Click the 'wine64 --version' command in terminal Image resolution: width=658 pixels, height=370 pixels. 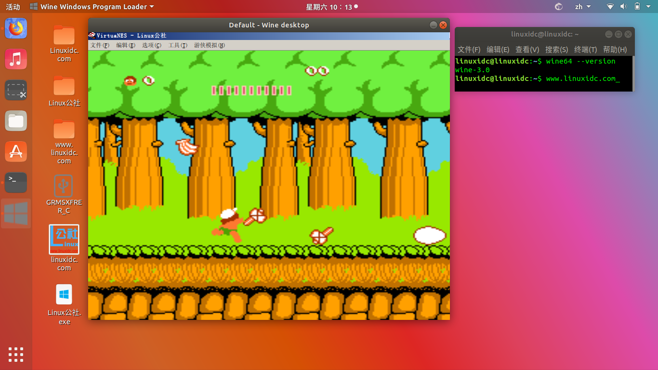[x=580, y=61]
